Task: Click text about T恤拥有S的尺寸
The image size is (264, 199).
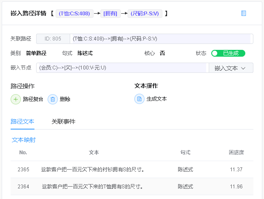Action: pos(92,187)
